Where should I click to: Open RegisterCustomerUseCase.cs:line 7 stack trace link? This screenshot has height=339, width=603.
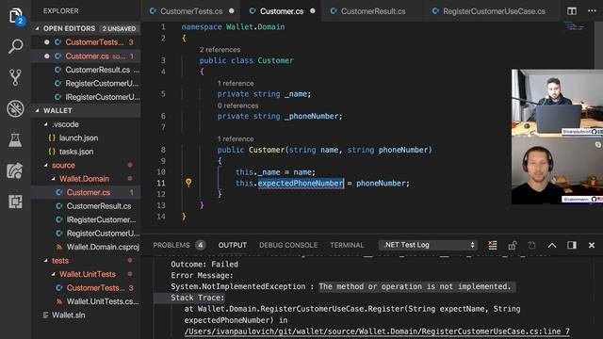[377, 331]
